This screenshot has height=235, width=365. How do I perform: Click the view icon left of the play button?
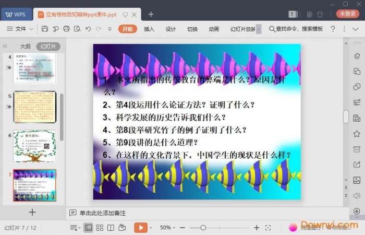pyautogui.click(x=122, y=228)
